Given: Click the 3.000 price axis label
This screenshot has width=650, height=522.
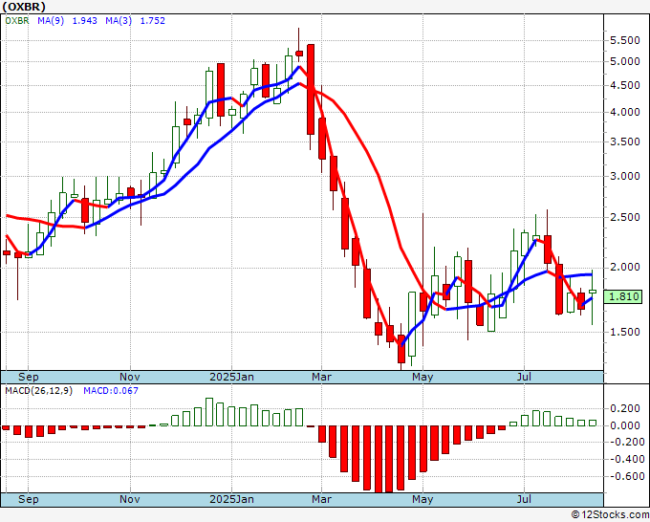Looking at the screenshot, I should [625, 176].
